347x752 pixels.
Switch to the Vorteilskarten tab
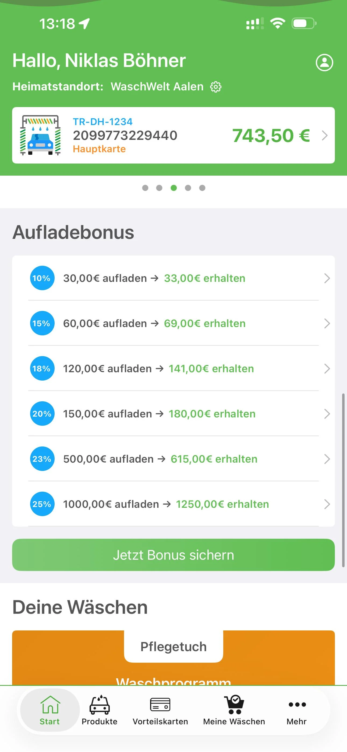pyautogui.click(x=160, y=710)
